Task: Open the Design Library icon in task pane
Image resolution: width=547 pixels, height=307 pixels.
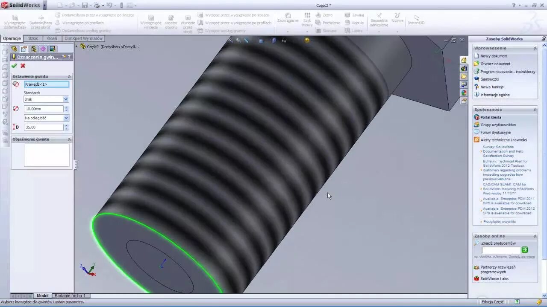Action: coord(464,68)
